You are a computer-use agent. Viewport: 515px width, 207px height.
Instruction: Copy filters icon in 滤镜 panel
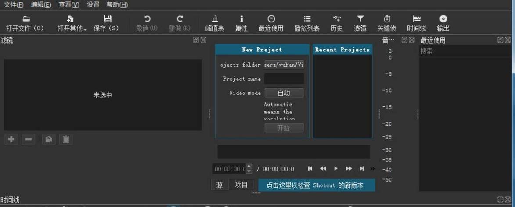tap(49, 139)
